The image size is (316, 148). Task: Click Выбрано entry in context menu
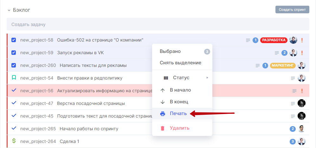tap(182, 51)
